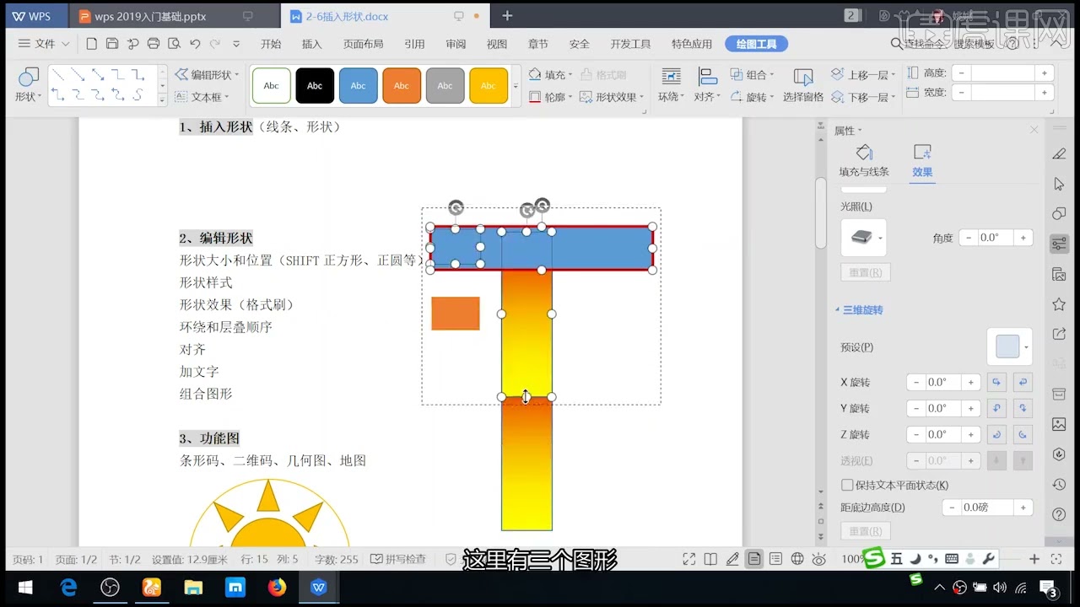Select the straight line shape in gallery
Image resolution: width=1080 pixels, height=607 pixels.
coord(58,75)
